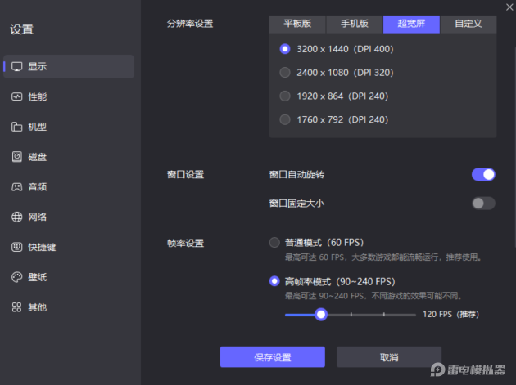This screenshot has height=385, width=516.
Task: Enable 窗口固定大小 switch
Action: click(x=483, y=204)
